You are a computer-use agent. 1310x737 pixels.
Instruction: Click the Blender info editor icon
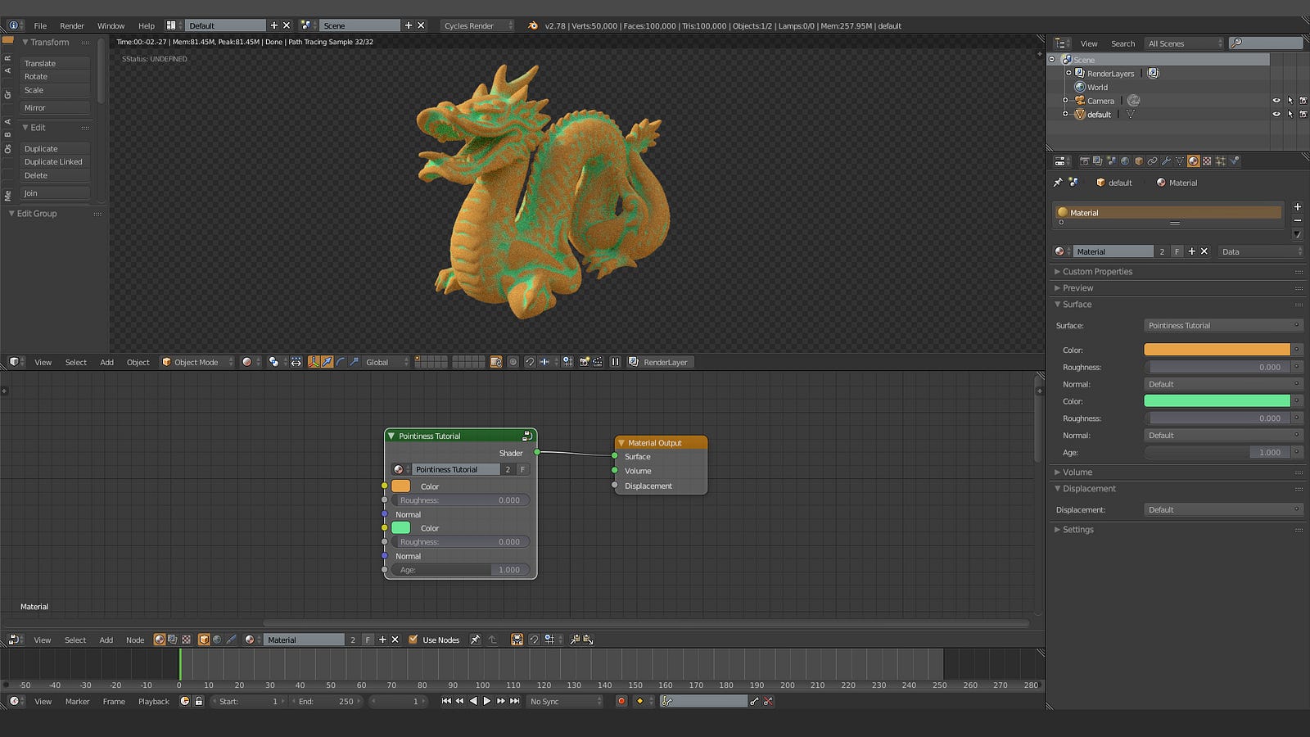coord(13,25)
